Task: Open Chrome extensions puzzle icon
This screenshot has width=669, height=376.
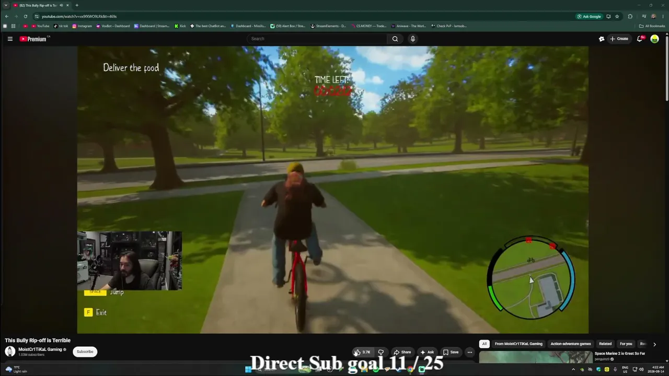Action: (630, 16)
